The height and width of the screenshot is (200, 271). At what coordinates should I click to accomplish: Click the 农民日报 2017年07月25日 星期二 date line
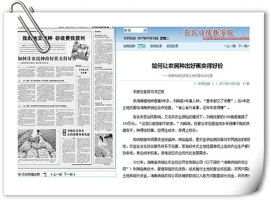pyautogui.click(x=146, y=38)
